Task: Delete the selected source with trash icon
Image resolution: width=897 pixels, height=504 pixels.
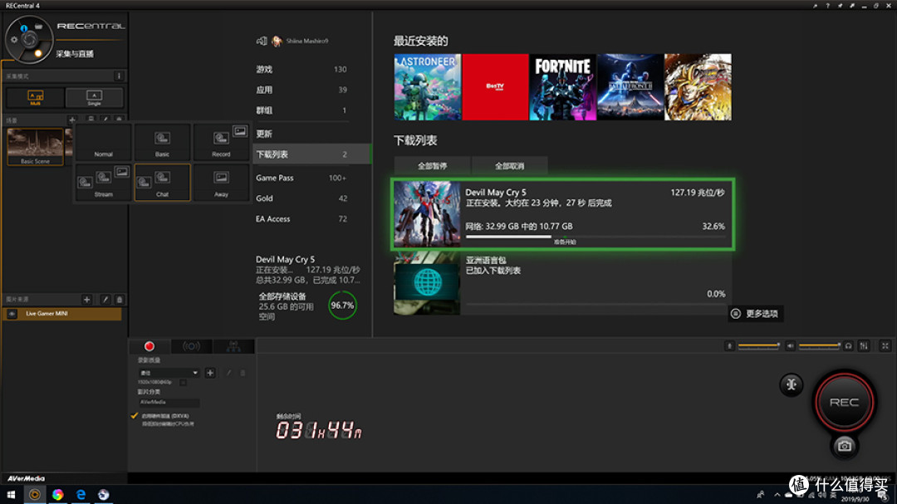Action: [x=119, y=299]
